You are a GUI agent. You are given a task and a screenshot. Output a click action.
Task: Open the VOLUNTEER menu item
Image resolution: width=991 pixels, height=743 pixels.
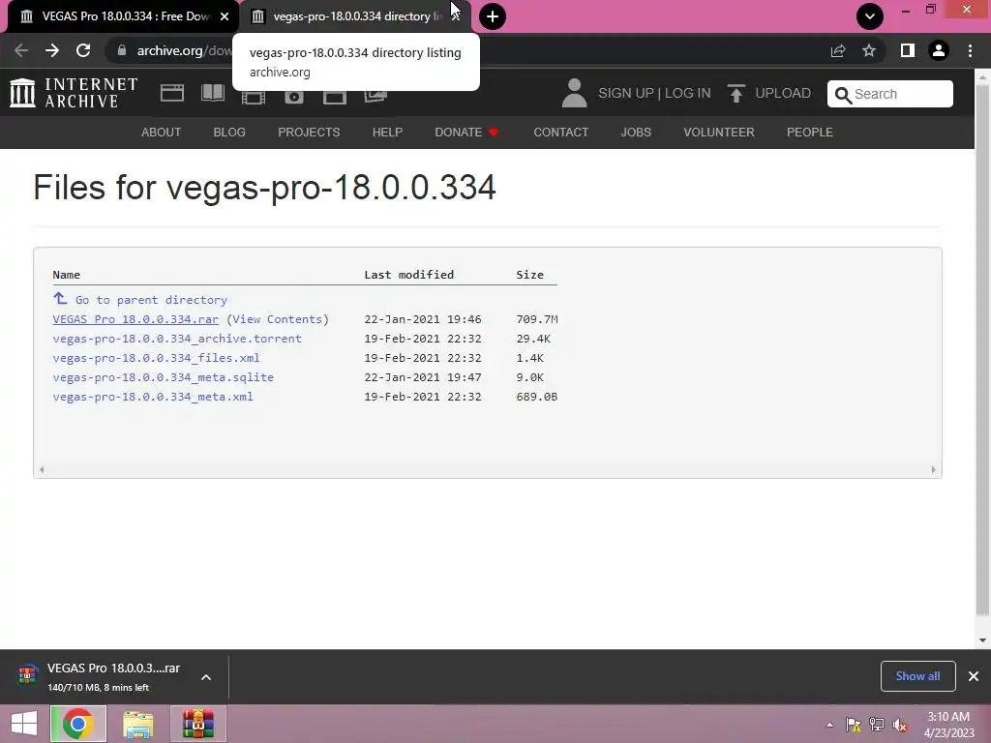[x=719, y=133]
